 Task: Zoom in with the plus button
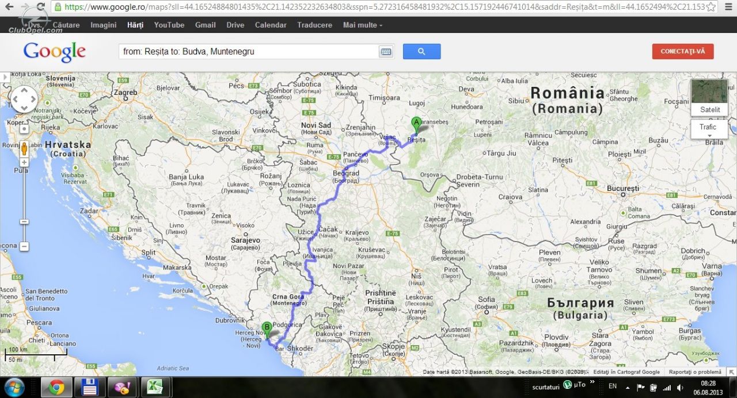[24, 163]
